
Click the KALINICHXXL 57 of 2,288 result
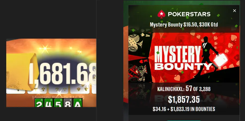pos(184,89)
